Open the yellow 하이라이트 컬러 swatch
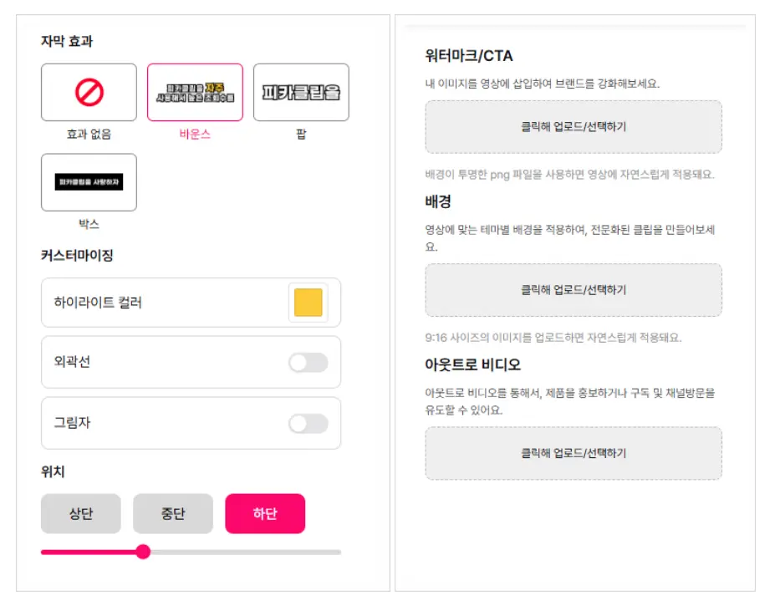 tap(308, 303)
